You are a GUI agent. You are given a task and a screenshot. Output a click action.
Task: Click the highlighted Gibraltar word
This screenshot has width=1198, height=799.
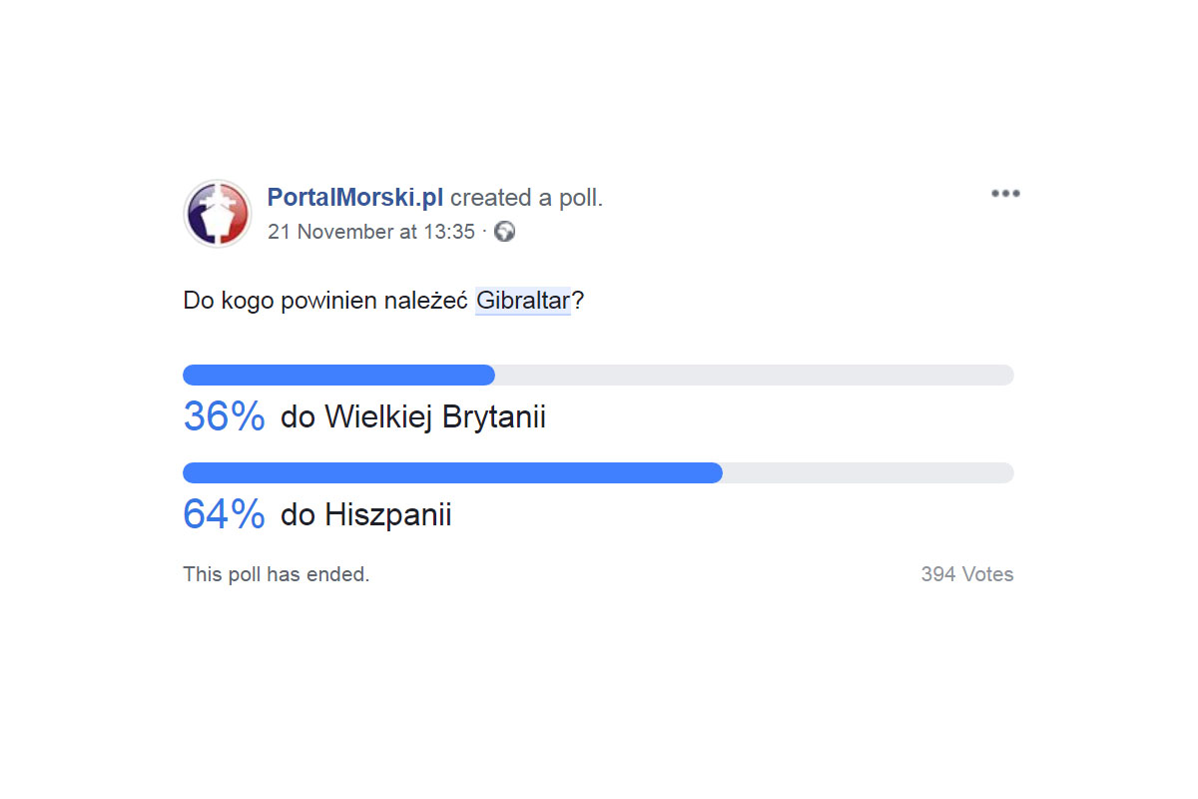click(x=523, y=301)
